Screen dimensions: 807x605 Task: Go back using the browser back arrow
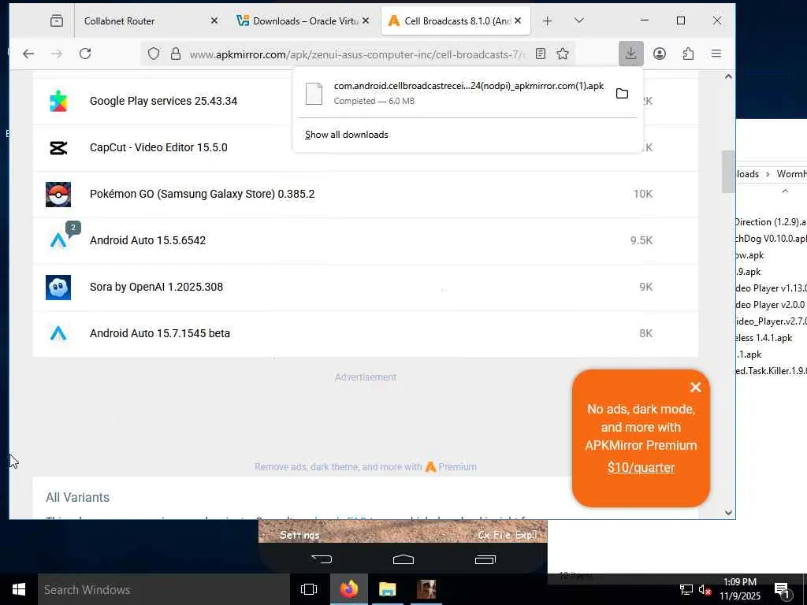click(x=28, y=54)
